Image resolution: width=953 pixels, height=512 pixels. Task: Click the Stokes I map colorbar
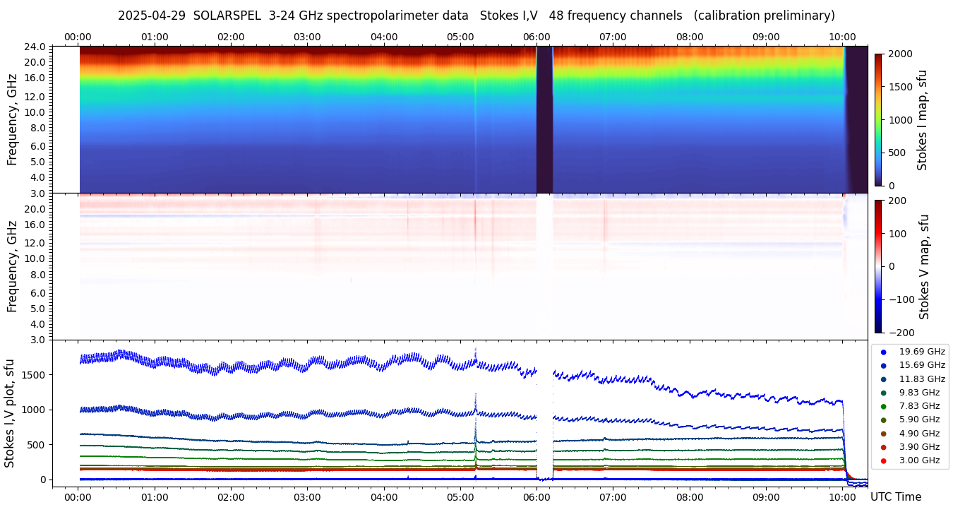pos(878,119)
